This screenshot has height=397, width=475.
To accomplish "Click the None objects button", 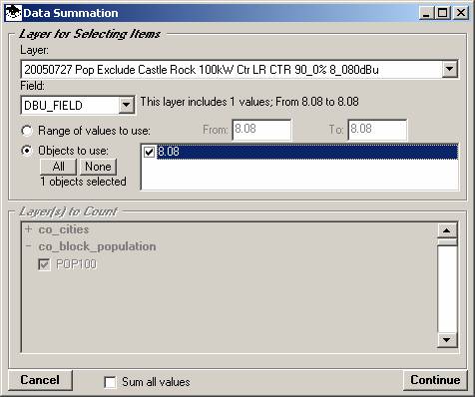I will point(98,167).
